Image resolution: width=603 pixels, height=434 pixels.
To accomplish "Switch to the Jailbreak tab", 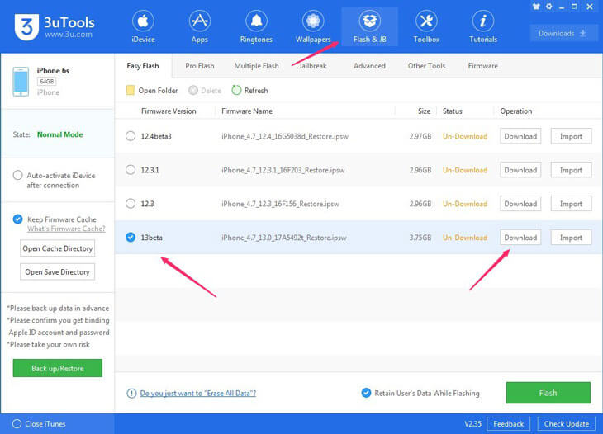I will [x=312, y=66].
